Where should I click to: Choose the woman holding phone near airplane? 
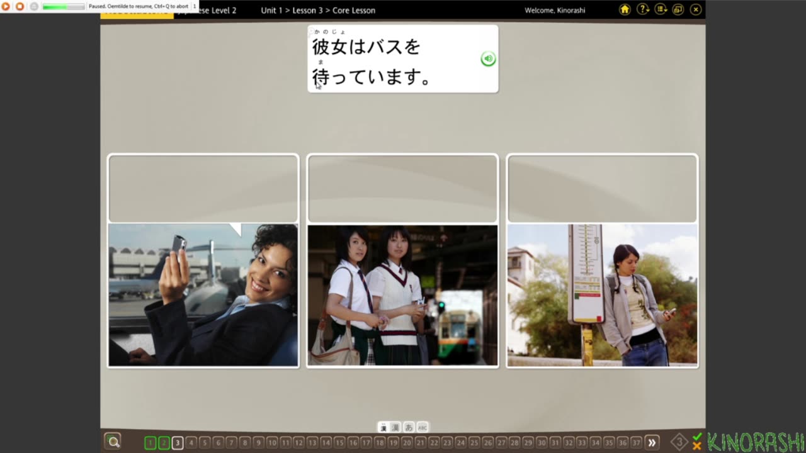(203, 294)
